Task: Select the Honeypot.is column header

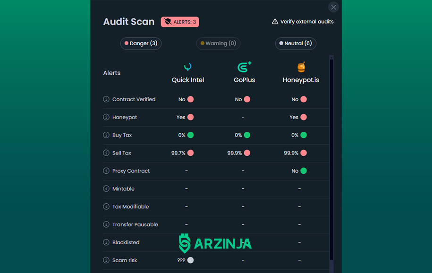Action: [301, 80]
